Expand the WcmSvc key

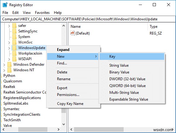tap(9, 43)
